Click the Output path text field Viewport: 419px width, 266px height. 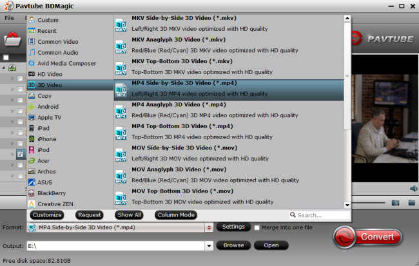pyautogui.click(x=115, y=245)
